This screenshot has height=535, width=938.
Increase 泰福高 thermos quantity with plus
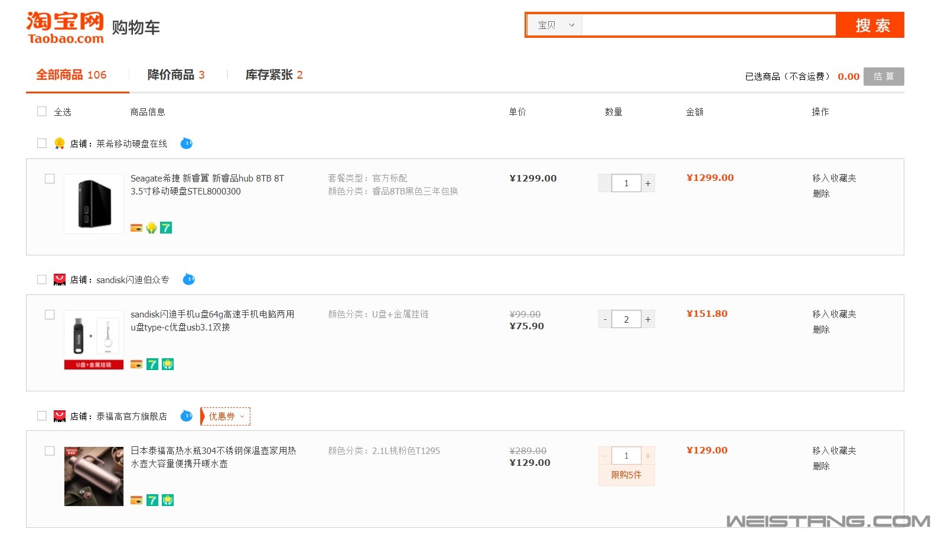[648, 456]
